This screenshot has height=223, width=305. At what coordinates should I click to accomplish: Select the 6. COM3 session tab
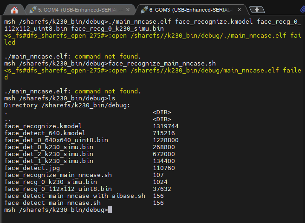(192, 10)
